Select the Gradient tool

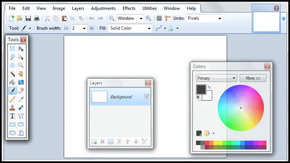[21, 82]
